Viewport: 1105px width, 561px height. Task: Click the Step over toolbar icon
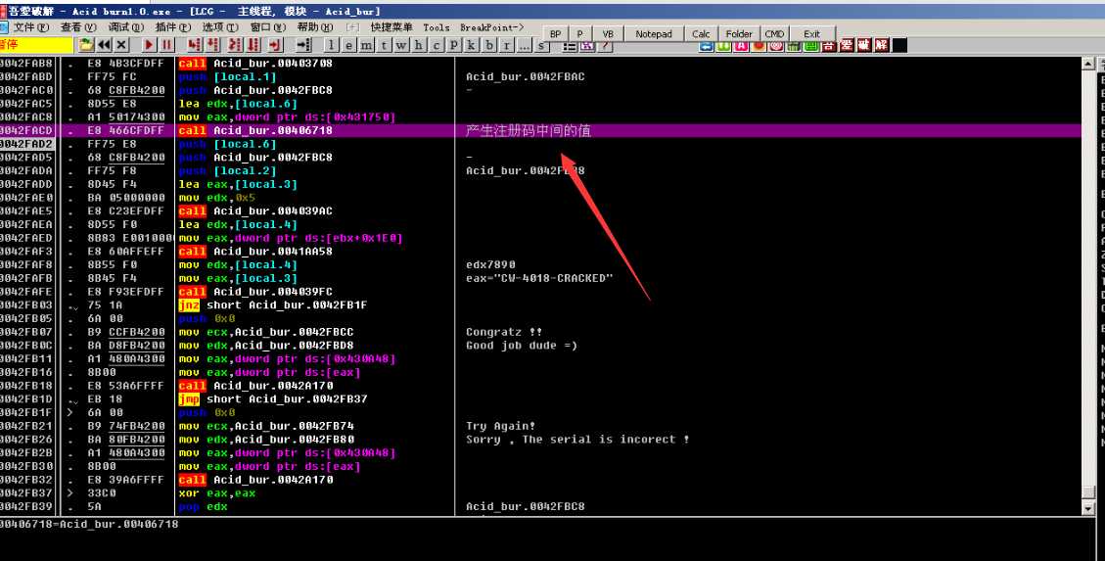212,45
